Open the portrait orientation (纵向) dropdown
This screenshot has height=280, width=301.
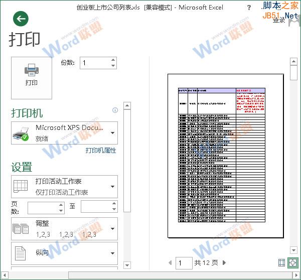point(65,253)
